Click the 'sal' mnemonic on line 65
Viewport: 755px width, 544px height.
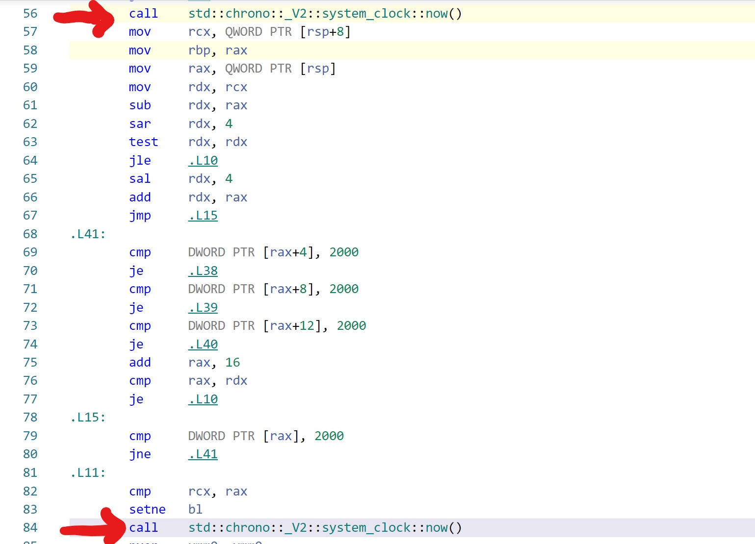(x=140, y=179)
